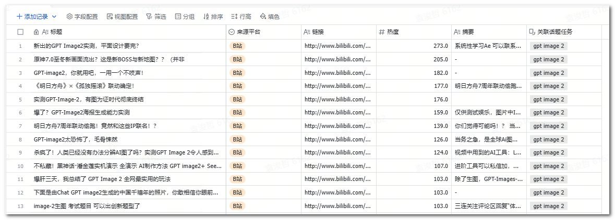Select the 摘要 cell starting 你们觉得可能吗
Image resolution: width=615 pixels, height=220 pixels.
coord(489,126)
